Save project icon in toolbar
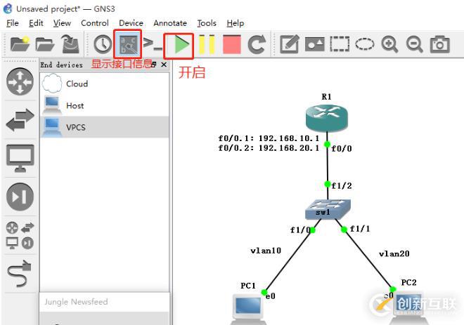This screenshot has width=464, height=325. coord(70,44)
